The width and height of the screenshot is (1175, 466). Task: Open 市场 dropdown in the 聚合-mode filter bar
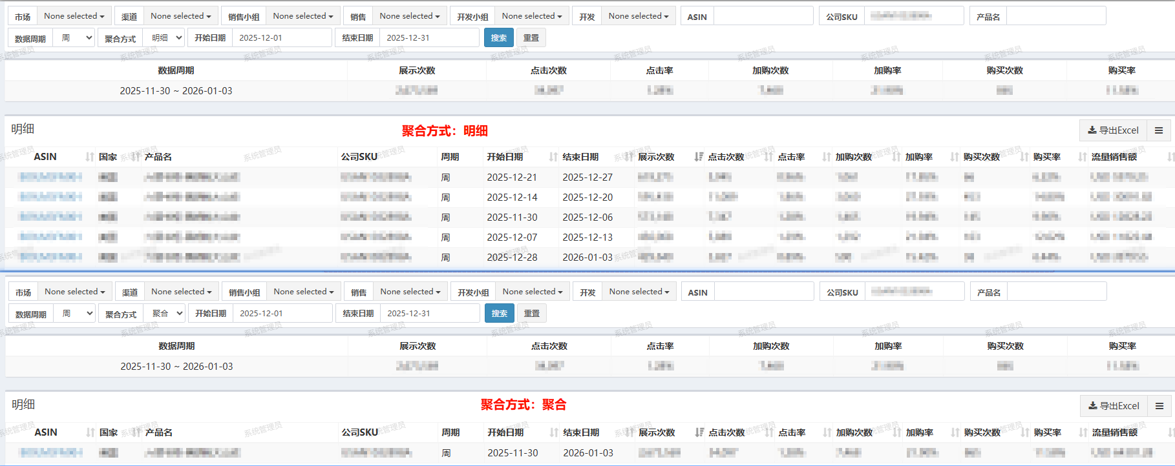point(75,292)
